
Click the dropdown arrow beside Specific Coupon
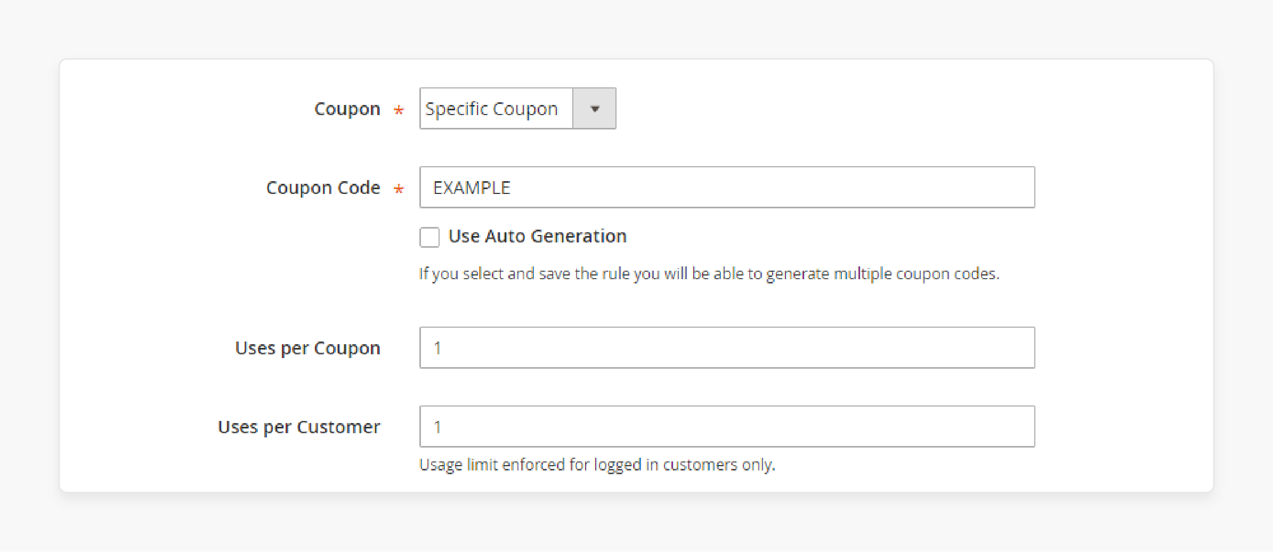tap(594, 108)
